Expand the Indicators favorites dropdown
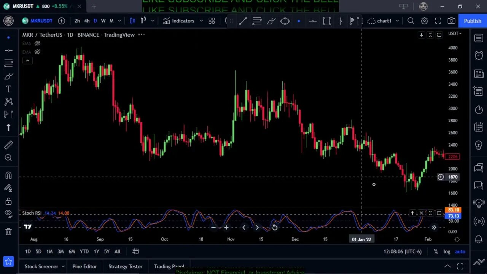The image size is (487, 274). (201, 21)
